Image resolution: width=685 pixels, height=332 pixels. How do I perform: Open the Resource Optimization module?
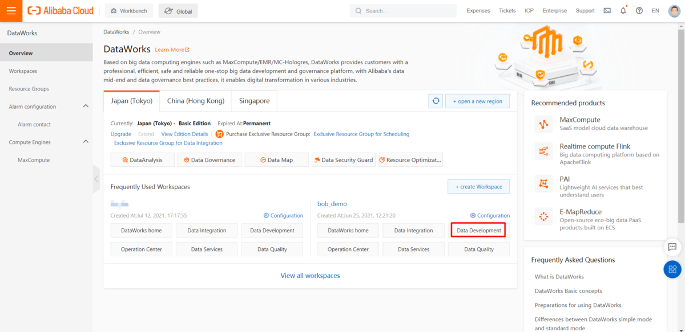click(x=410, y=160)
